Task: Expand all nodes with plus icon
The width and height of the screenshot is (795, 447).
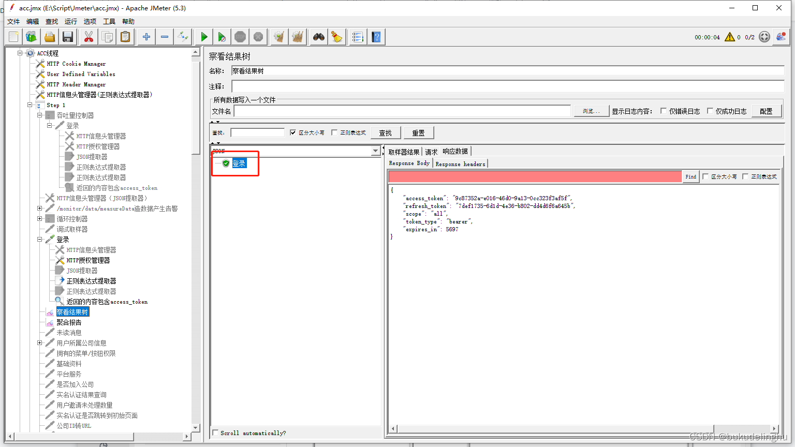Action: pyautogui.click(x=146, y=37)
